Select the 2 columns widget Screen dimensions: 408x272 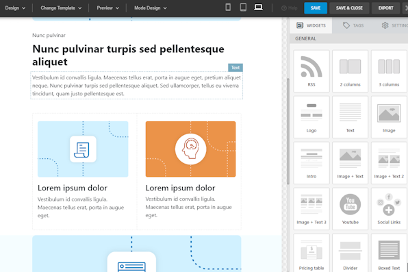coord(350,71)
